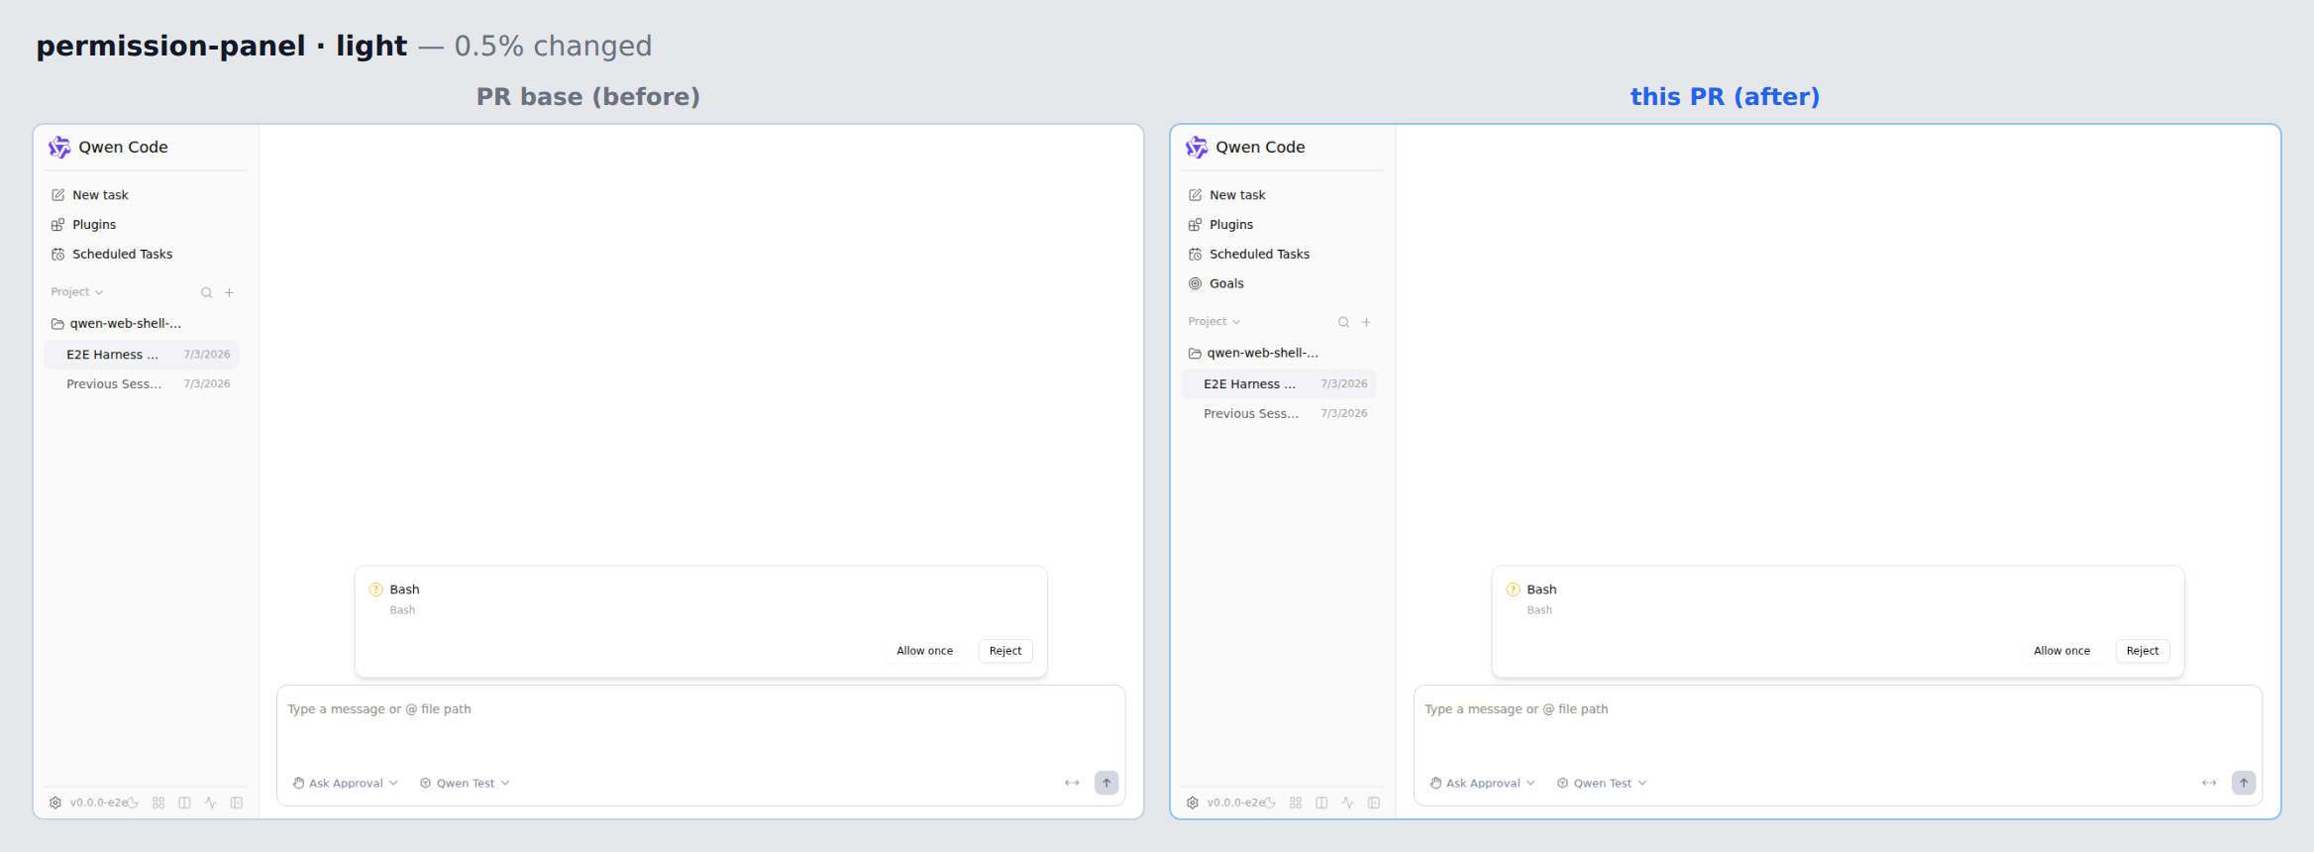The height and width of the screenshot is (852, 2314).
Task: Toggle split view icon in before panel footer
Action: click(184, 802)
